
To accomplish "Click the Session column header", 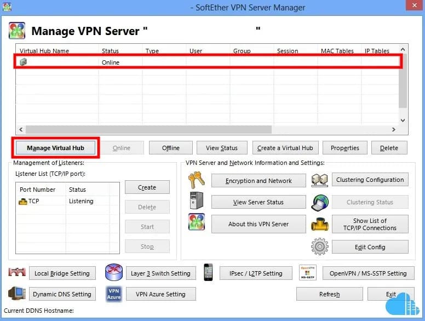I will [x=296, y=50].
